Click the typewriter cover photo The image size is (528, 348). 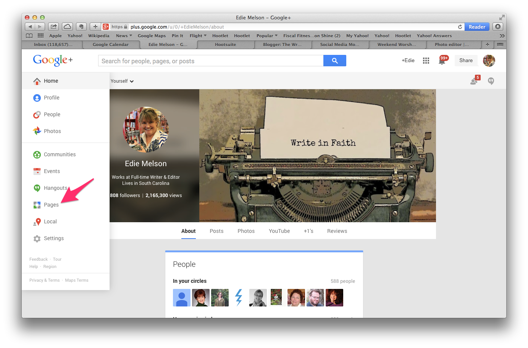pos(318,156)
